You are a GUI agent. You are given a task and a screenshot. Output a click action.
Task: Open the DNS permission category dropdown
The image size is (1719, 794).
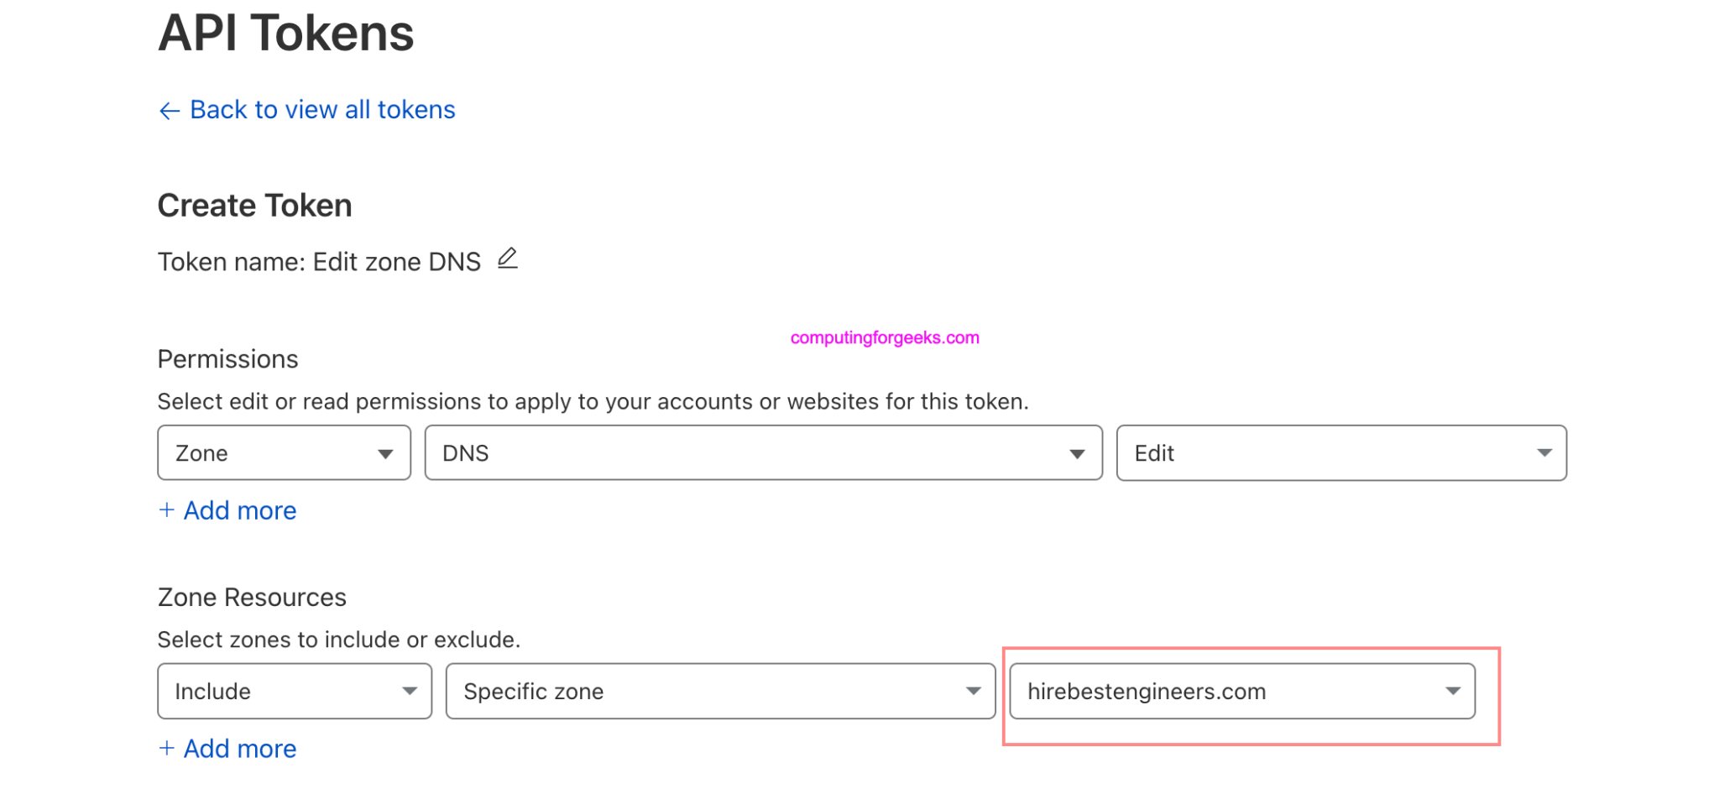(764, 452)
